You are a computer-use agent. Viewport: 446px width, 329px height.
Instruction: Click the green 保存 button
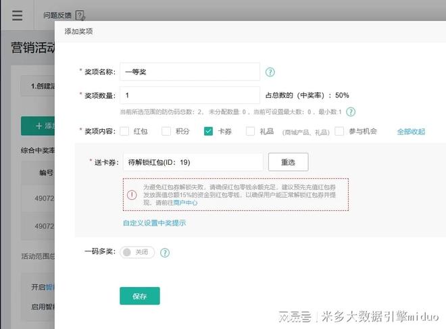140,296
